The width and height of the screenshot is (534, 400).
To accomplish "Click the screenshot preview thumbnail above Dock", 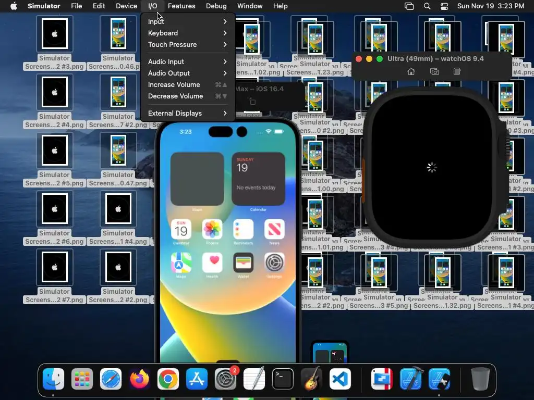I will [x=330, y=353].
